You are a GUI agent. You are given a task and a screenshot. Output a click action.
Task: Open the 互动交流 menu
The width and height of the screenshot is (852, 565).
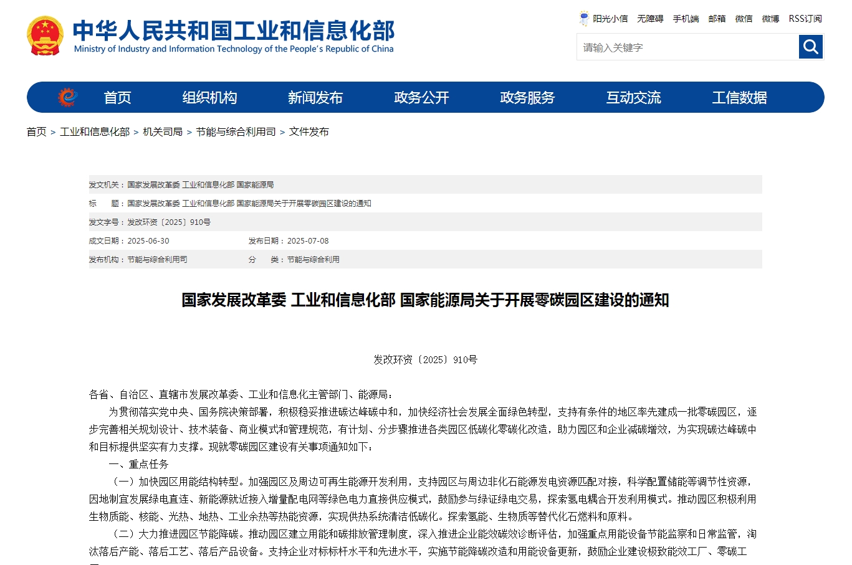(634, 97)
